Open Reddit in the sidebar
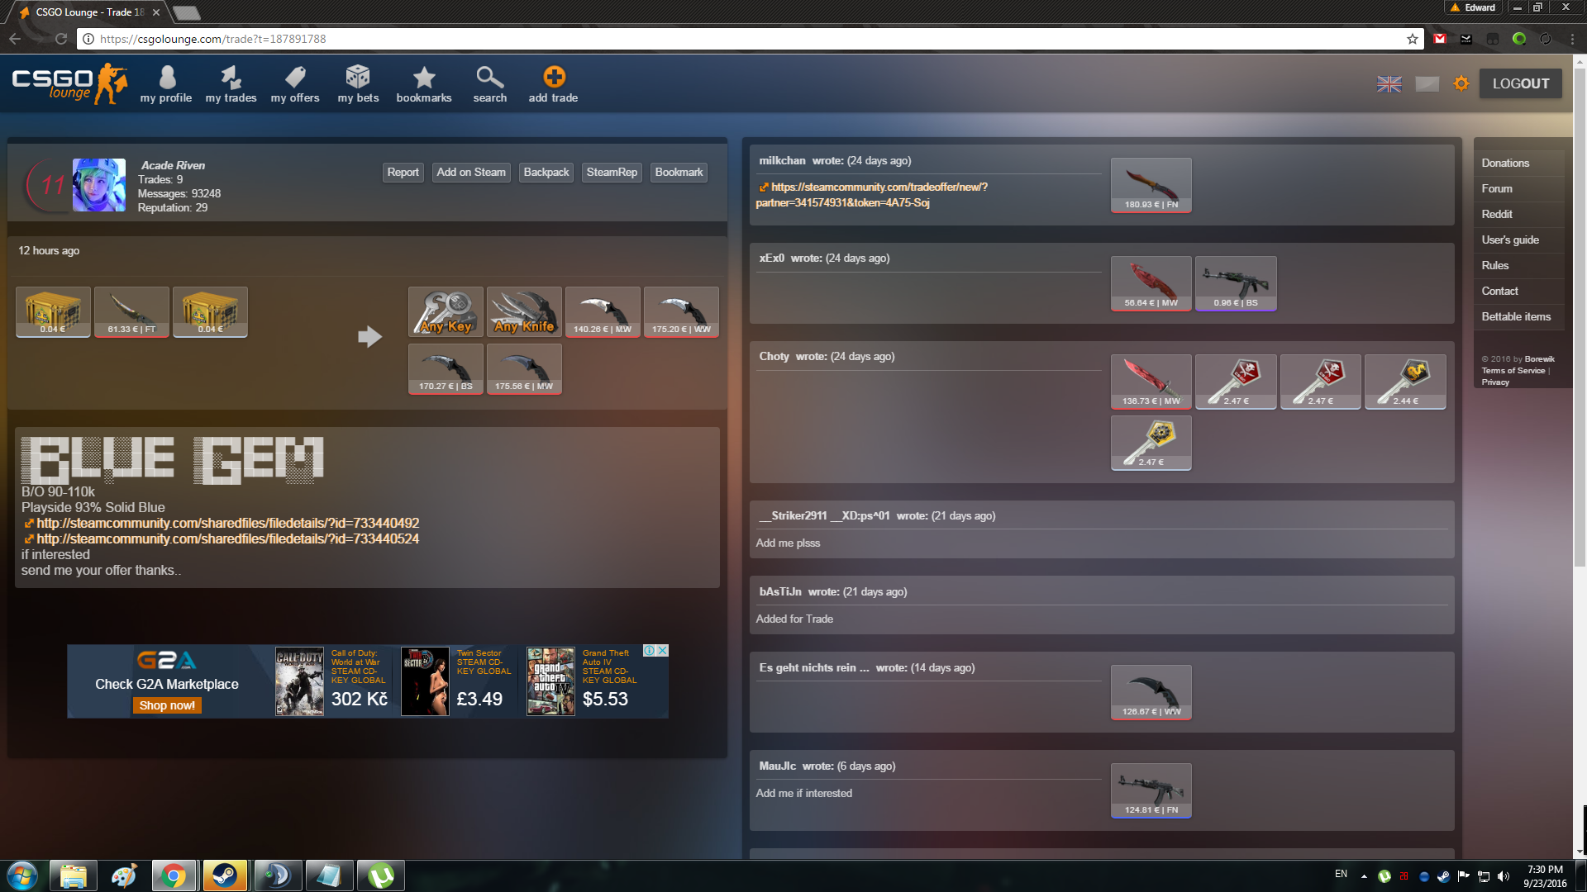The height and width of the screenshot is (892, 1587). (x=1497, y=214)
